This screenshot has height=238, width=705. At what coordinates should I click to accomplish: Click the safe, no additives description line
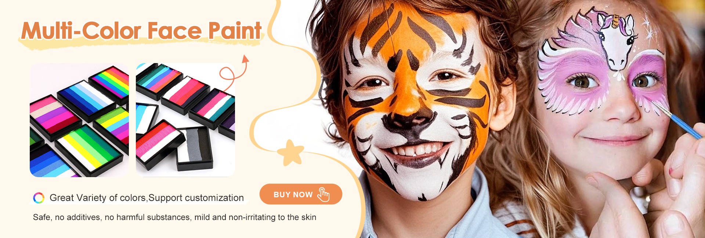174,217
